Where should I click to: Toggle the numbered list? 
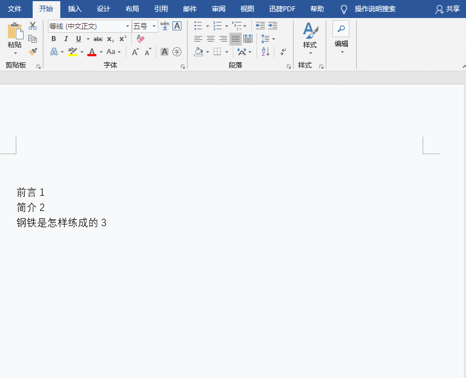tap(218, 25)
